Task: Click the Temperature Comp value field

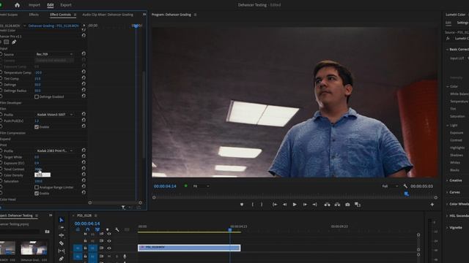Action: coord(38,73)
